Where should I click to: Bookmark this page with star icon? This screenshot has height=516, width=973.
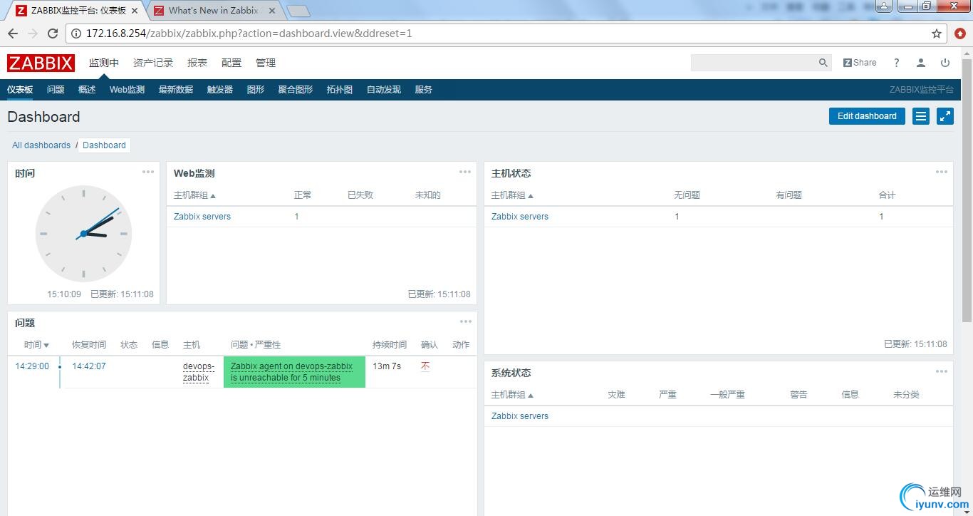[x=937, y=33]
